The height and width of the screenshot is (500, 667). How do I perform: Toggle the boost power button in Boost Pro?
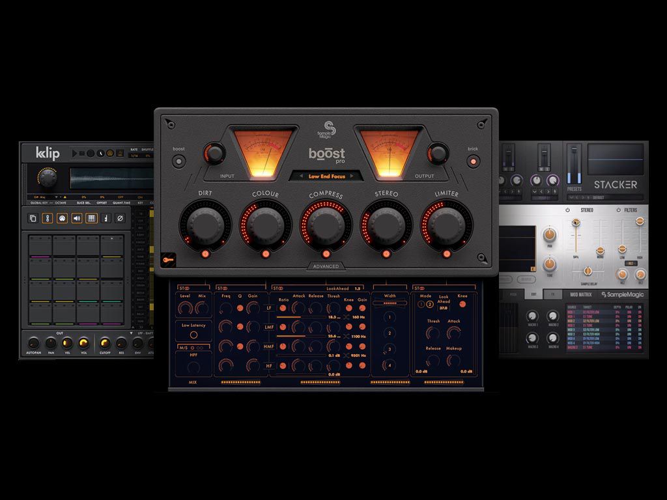tap(178, 161)
